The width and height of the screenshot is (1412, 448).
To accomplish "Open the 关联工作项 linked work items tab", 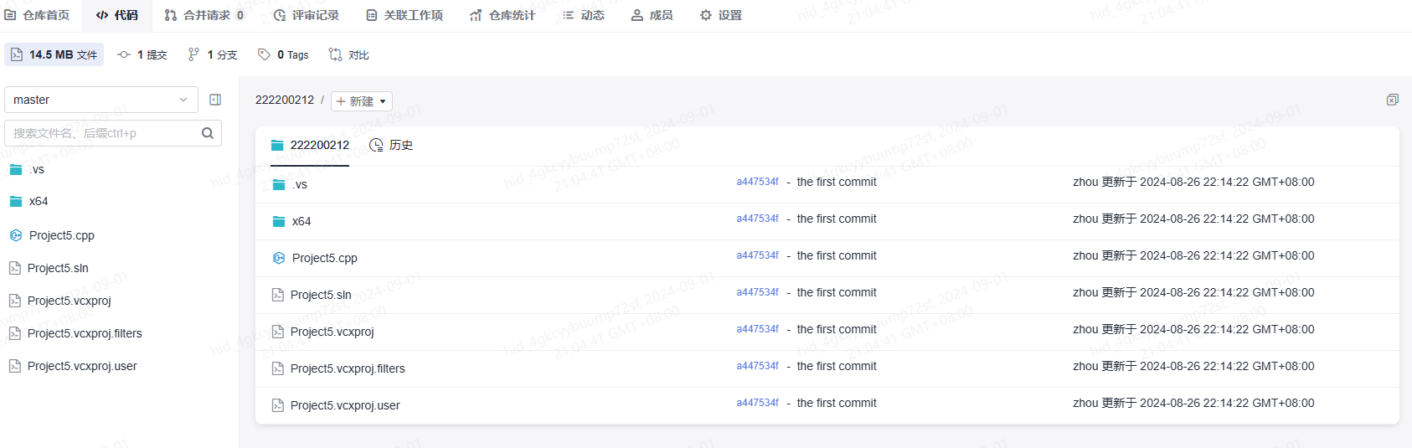I will click(405, 15).
